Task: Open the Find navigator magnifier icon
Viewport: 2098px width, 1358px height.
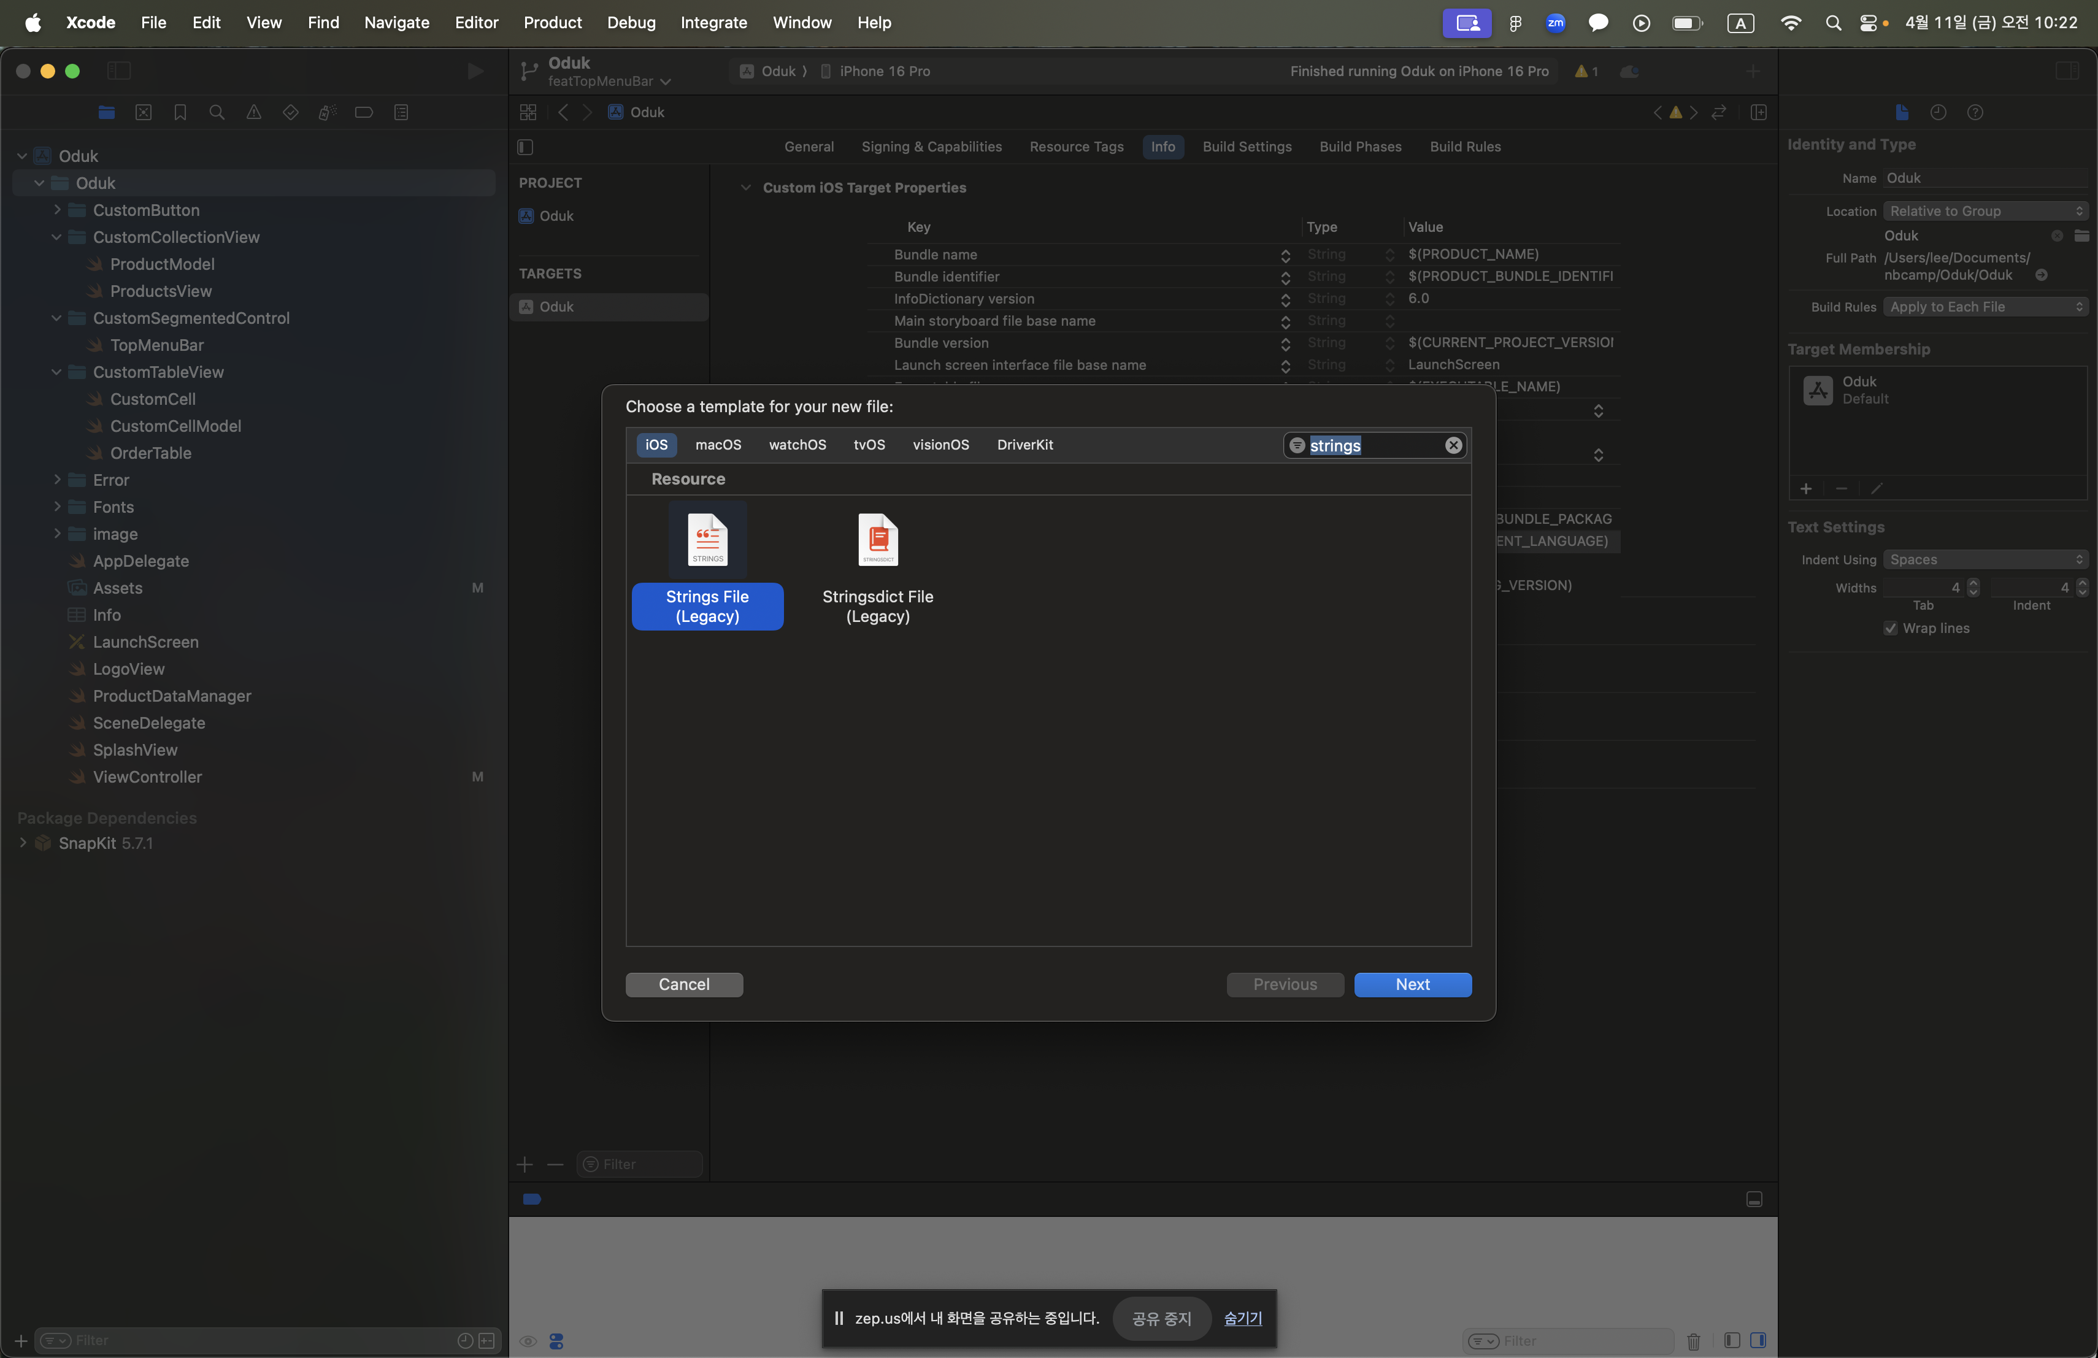Action: click(217, 112)
